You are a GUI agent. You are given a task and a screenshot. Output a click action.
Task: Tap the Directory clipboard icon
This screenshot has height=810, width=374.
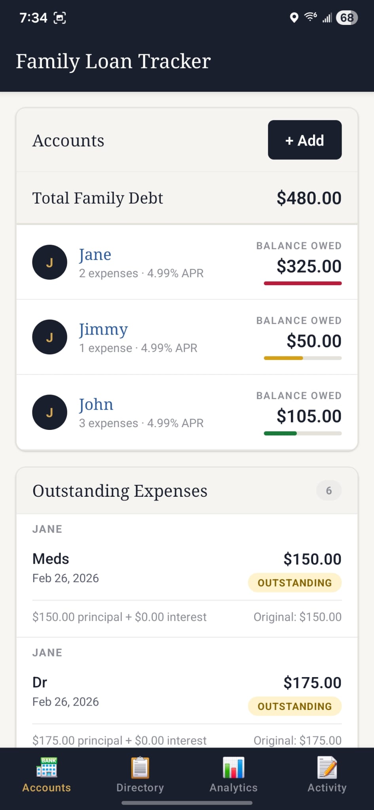(140, 768)
